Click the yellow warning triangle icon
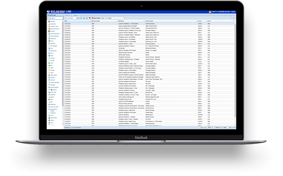Image resolution: width=283 pixels, height=176 pixels. click(210, 12)
